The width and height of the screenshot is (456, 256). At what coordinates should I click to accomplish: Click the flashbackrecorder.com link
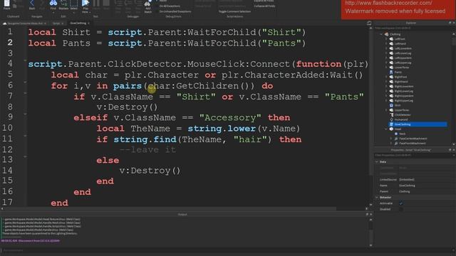coord(388,3)
